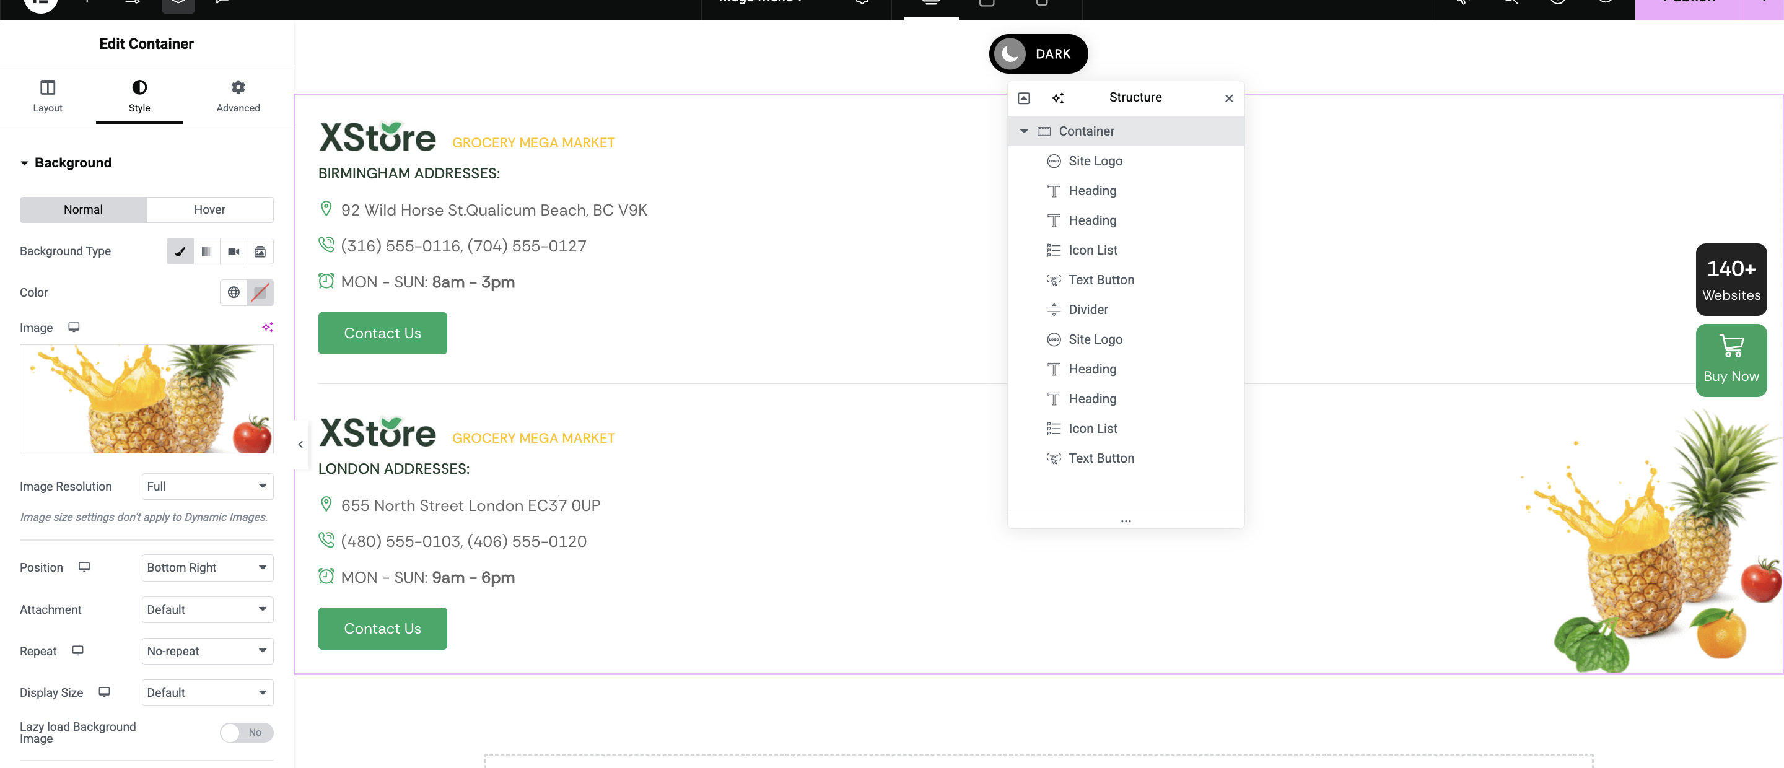
Task: Select gradient background type icon
Action: (206, 251)
